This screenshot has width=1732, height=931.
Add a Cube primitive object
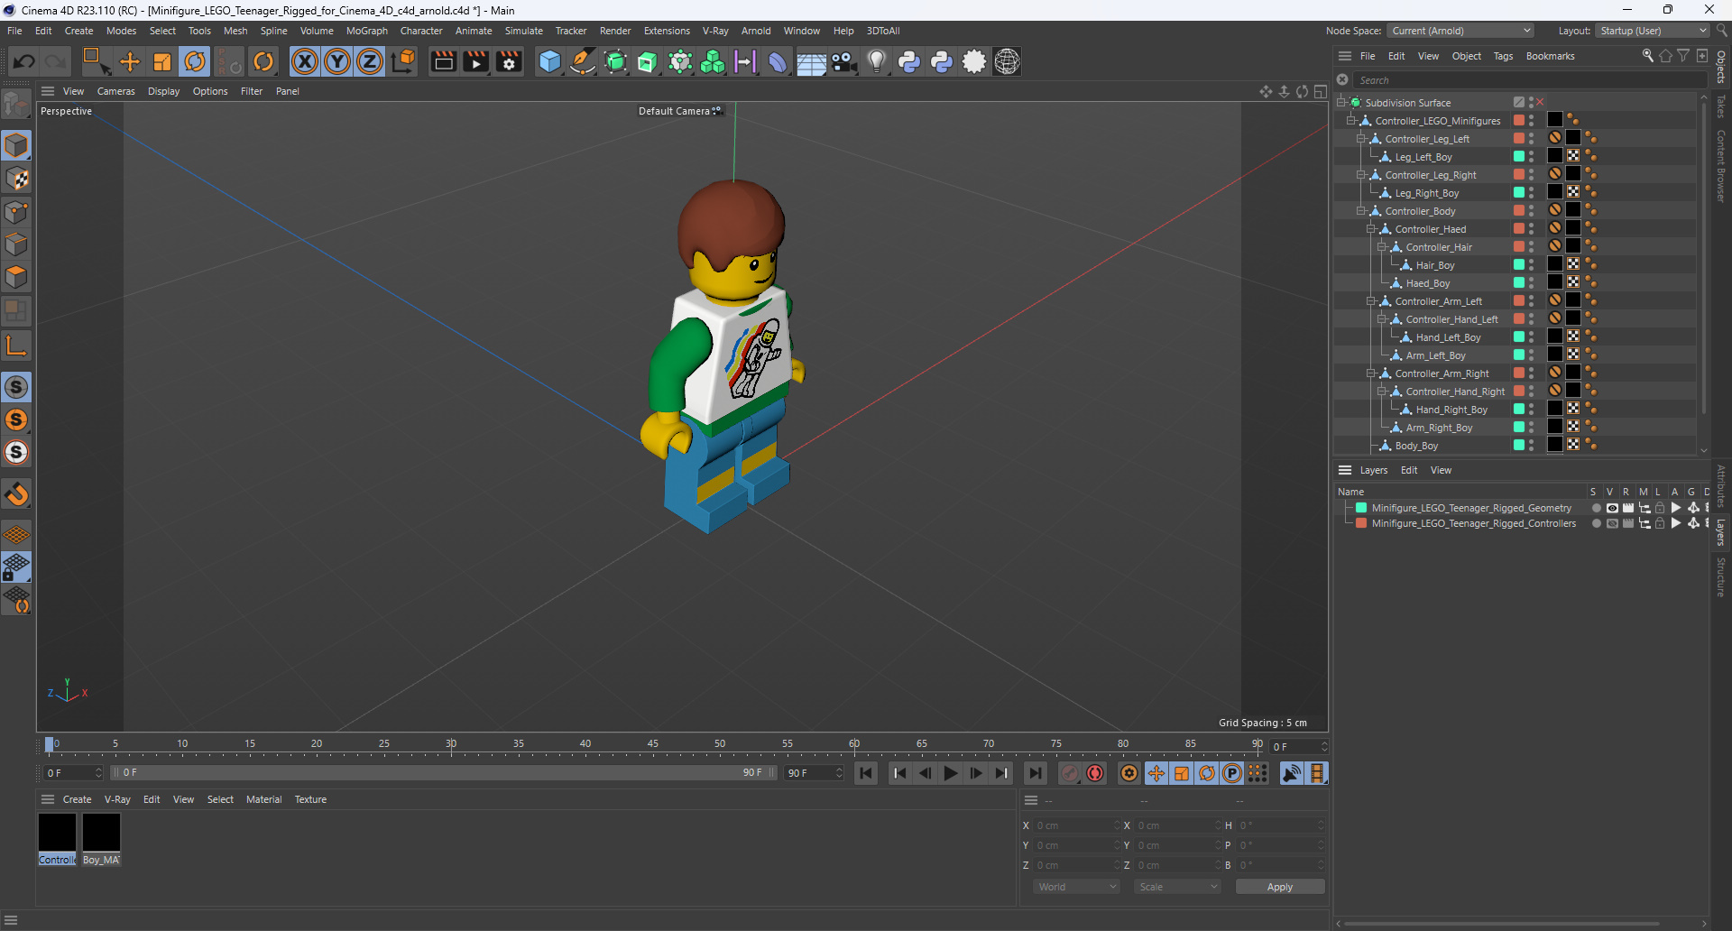549,62
